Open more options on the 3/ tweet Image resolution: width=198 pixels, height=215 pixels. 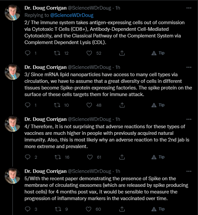(x=189, y=67)
